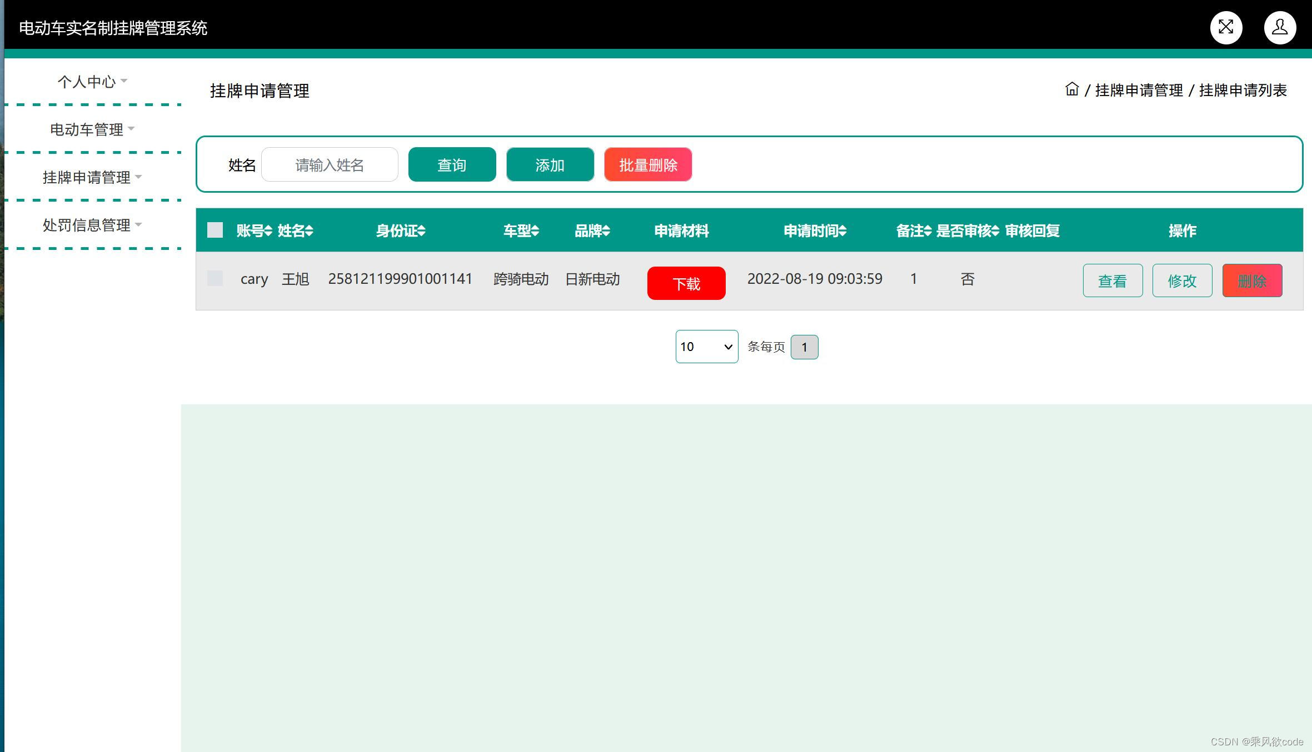Click the home breadcrumb icon

pyautogui.click(x=1072, y=89)
